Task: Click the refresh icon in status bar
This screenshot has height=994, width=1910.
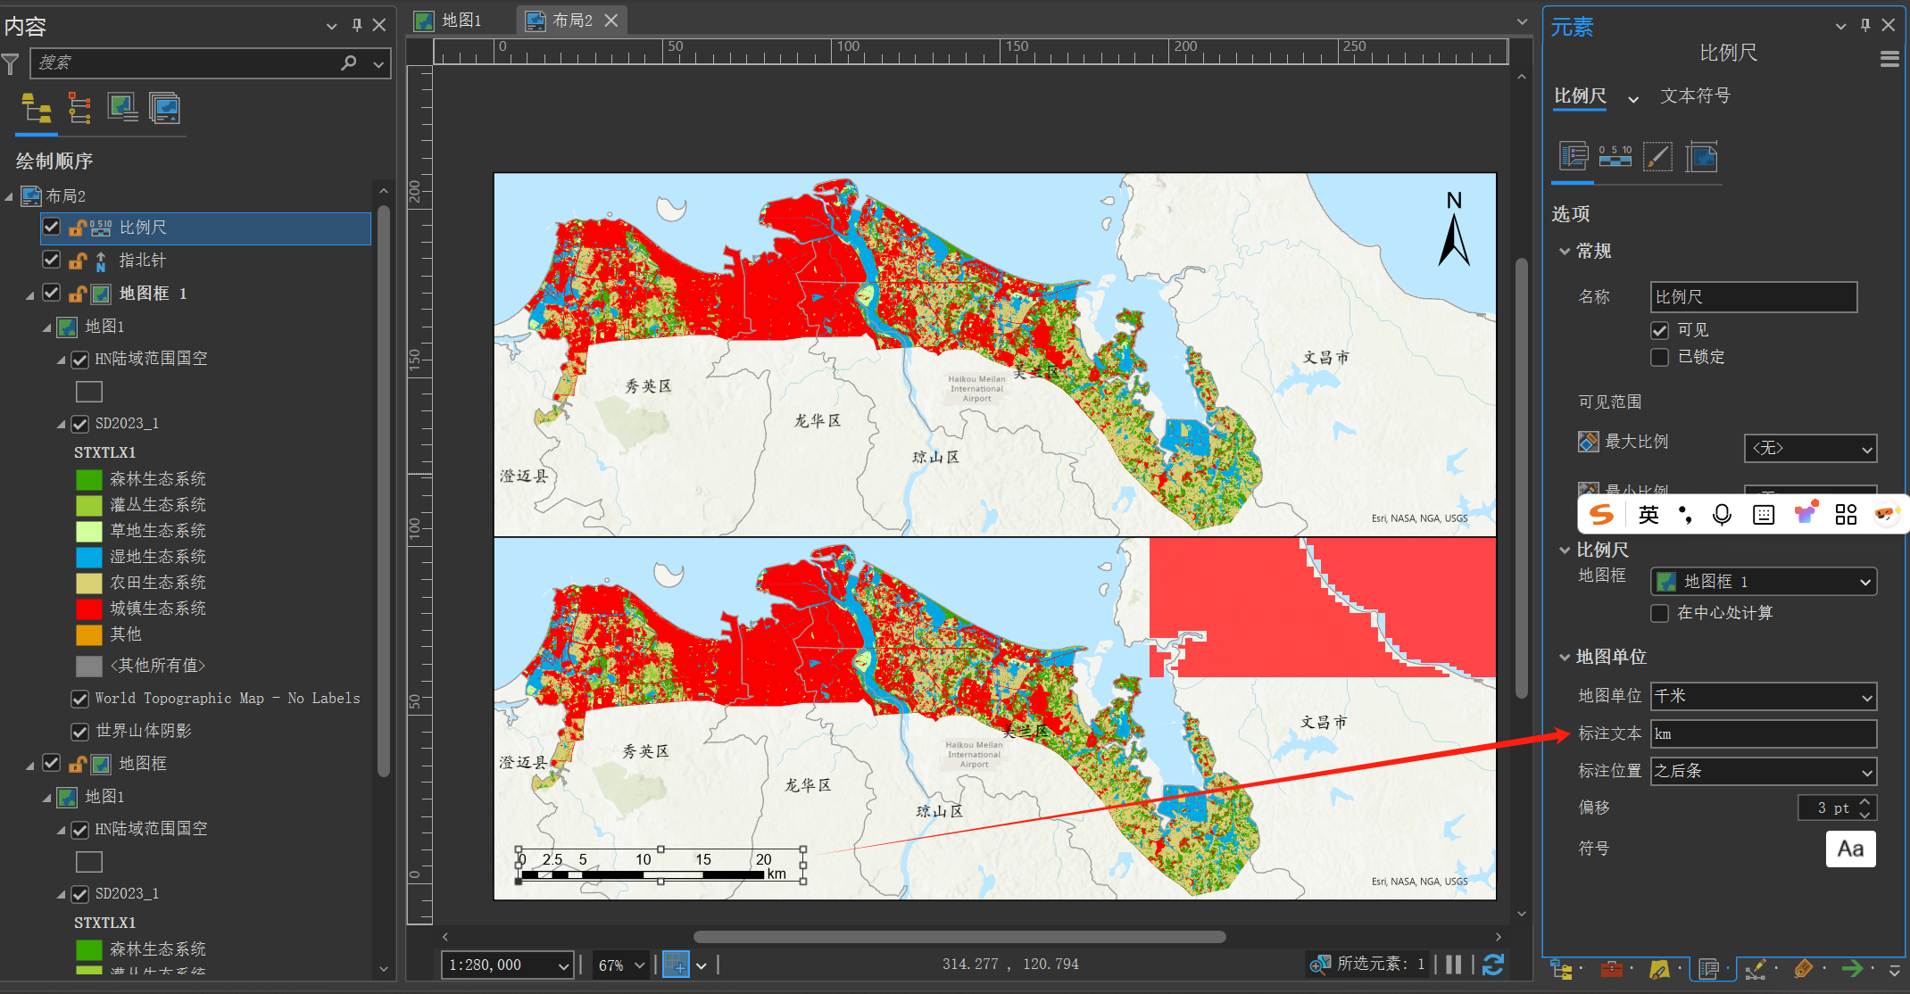Action: (1493, 965)
